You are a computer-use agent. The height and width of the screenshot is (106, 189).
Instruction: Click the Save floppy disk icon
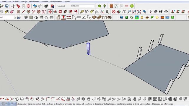(x=7, y=6)
